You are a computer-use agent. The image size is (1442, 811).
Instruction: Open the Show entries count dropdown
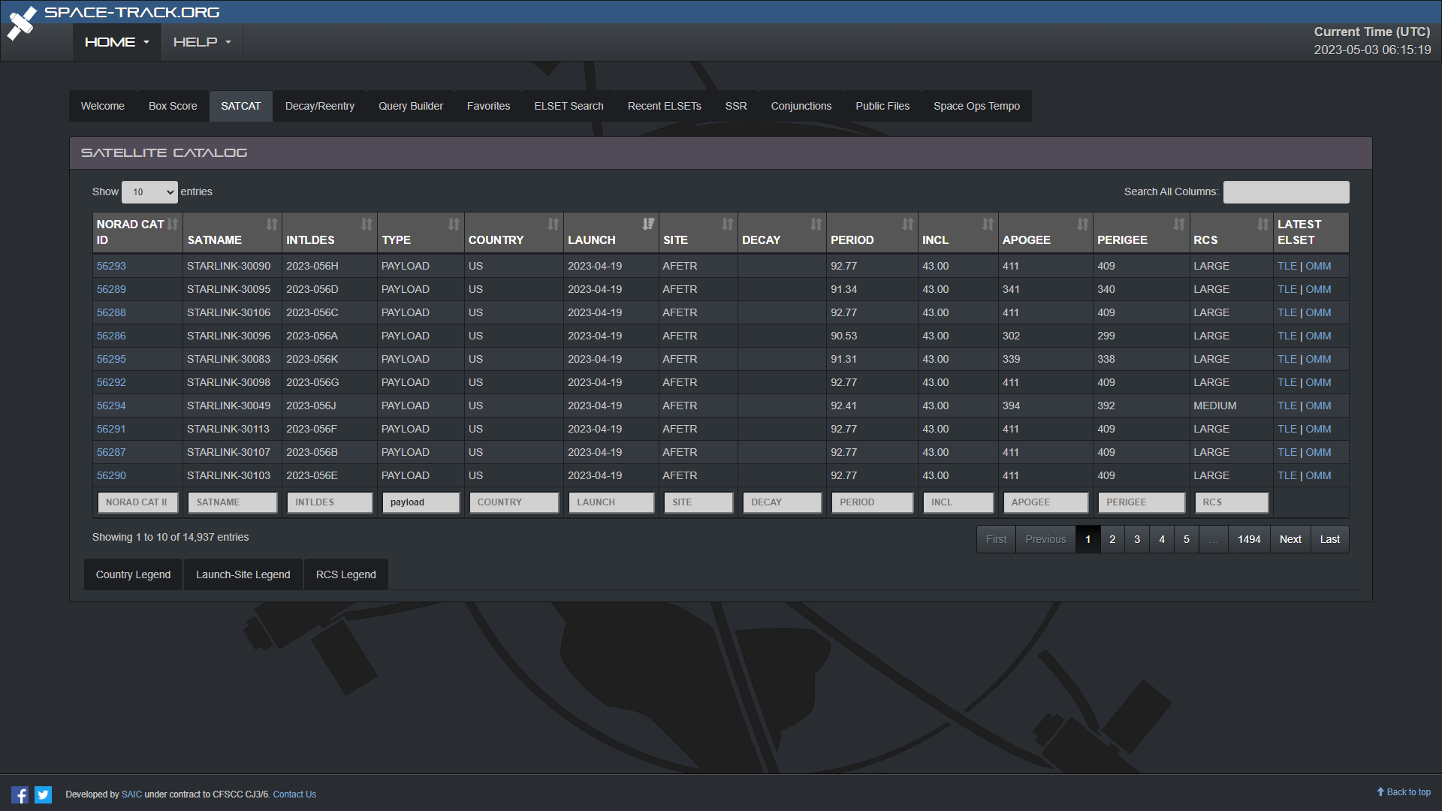(x=149, y=192)
